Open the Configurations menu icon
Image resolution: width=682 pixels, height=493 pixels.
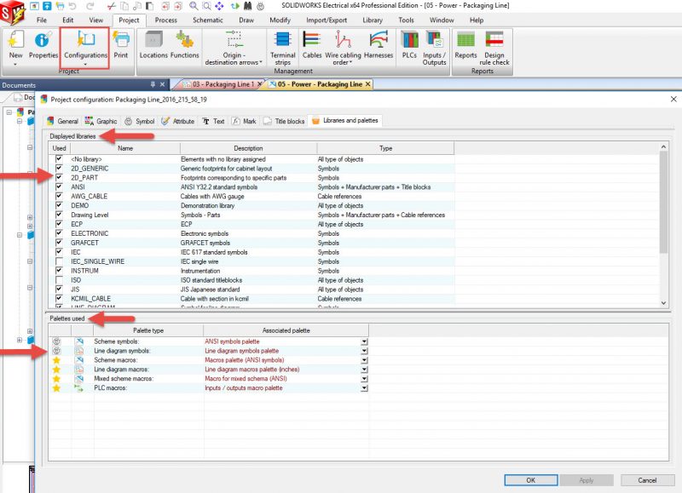pos(86,39)
